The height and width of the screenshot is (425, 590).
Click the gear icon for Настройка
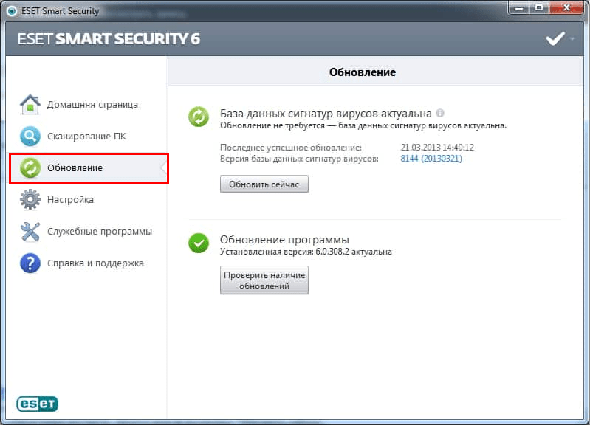pyautogui.click(x=30, y=199)
